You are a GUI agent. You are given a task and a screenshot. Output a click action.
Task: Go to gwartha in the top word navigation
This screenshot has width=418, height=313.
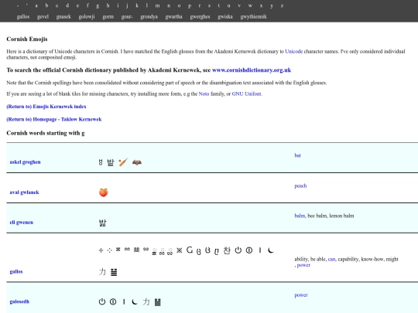(x=174, y=17)
